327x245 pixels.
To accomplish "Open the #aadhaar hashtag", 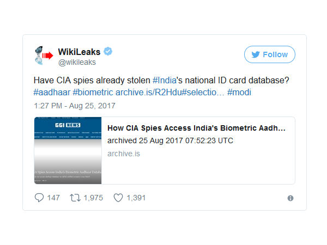I will coord(52,93).
